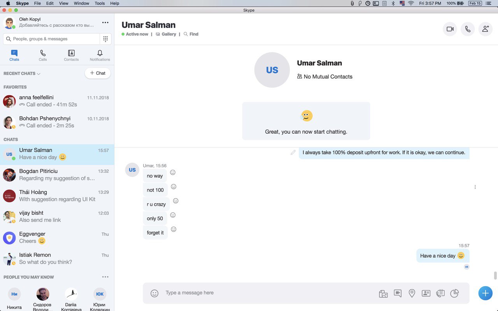Click the 100% deposit upfront message
The width and height of the screenshot is (498, 311).
point(384,152)
